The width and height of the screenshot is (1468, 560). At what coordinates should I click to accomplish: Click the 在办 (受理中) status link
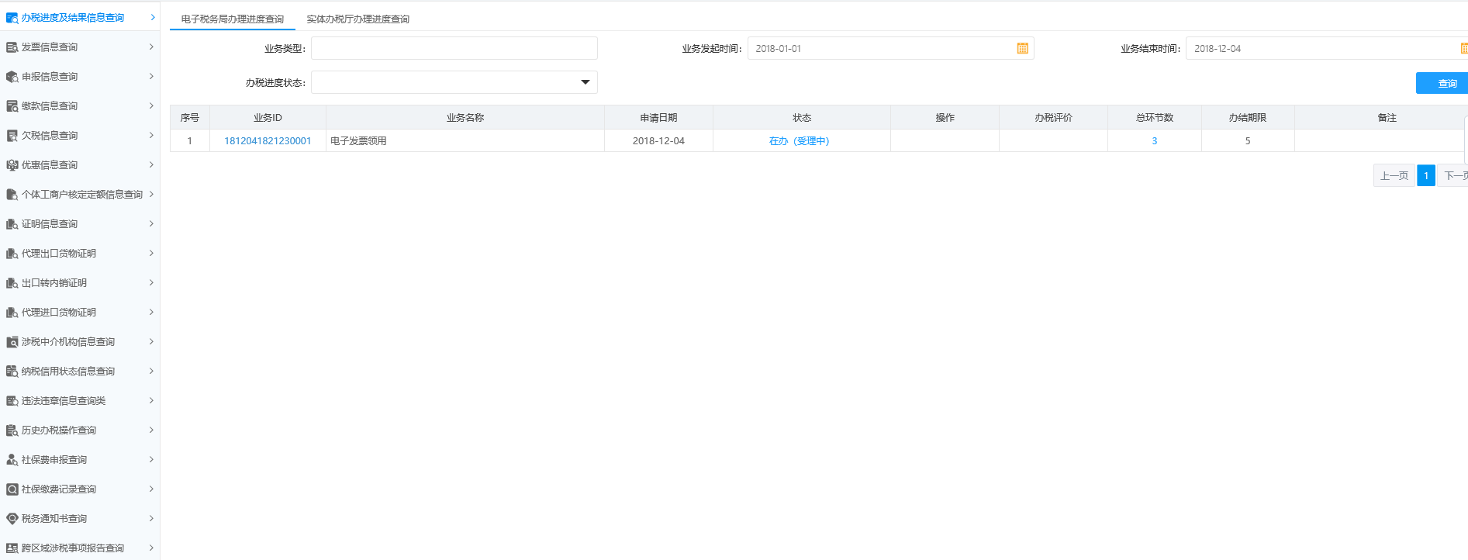[x=799, y=141]
